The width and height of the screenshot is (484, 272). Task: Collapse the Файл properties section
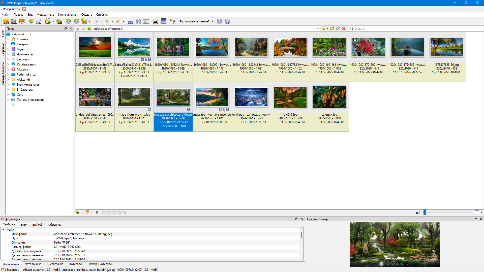(3, 229)
